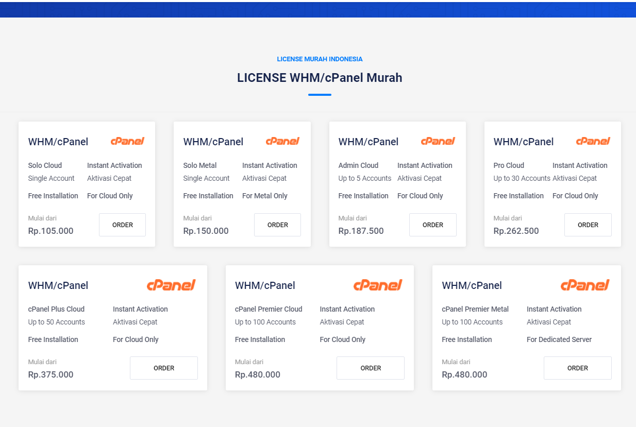
Task: Select the Rp.105.000 price on Solo Cloud
Action: [x=51, y=231]
